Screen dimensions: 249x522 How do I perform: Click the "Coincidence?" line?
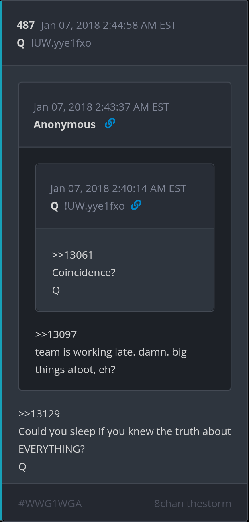(84, 273)
